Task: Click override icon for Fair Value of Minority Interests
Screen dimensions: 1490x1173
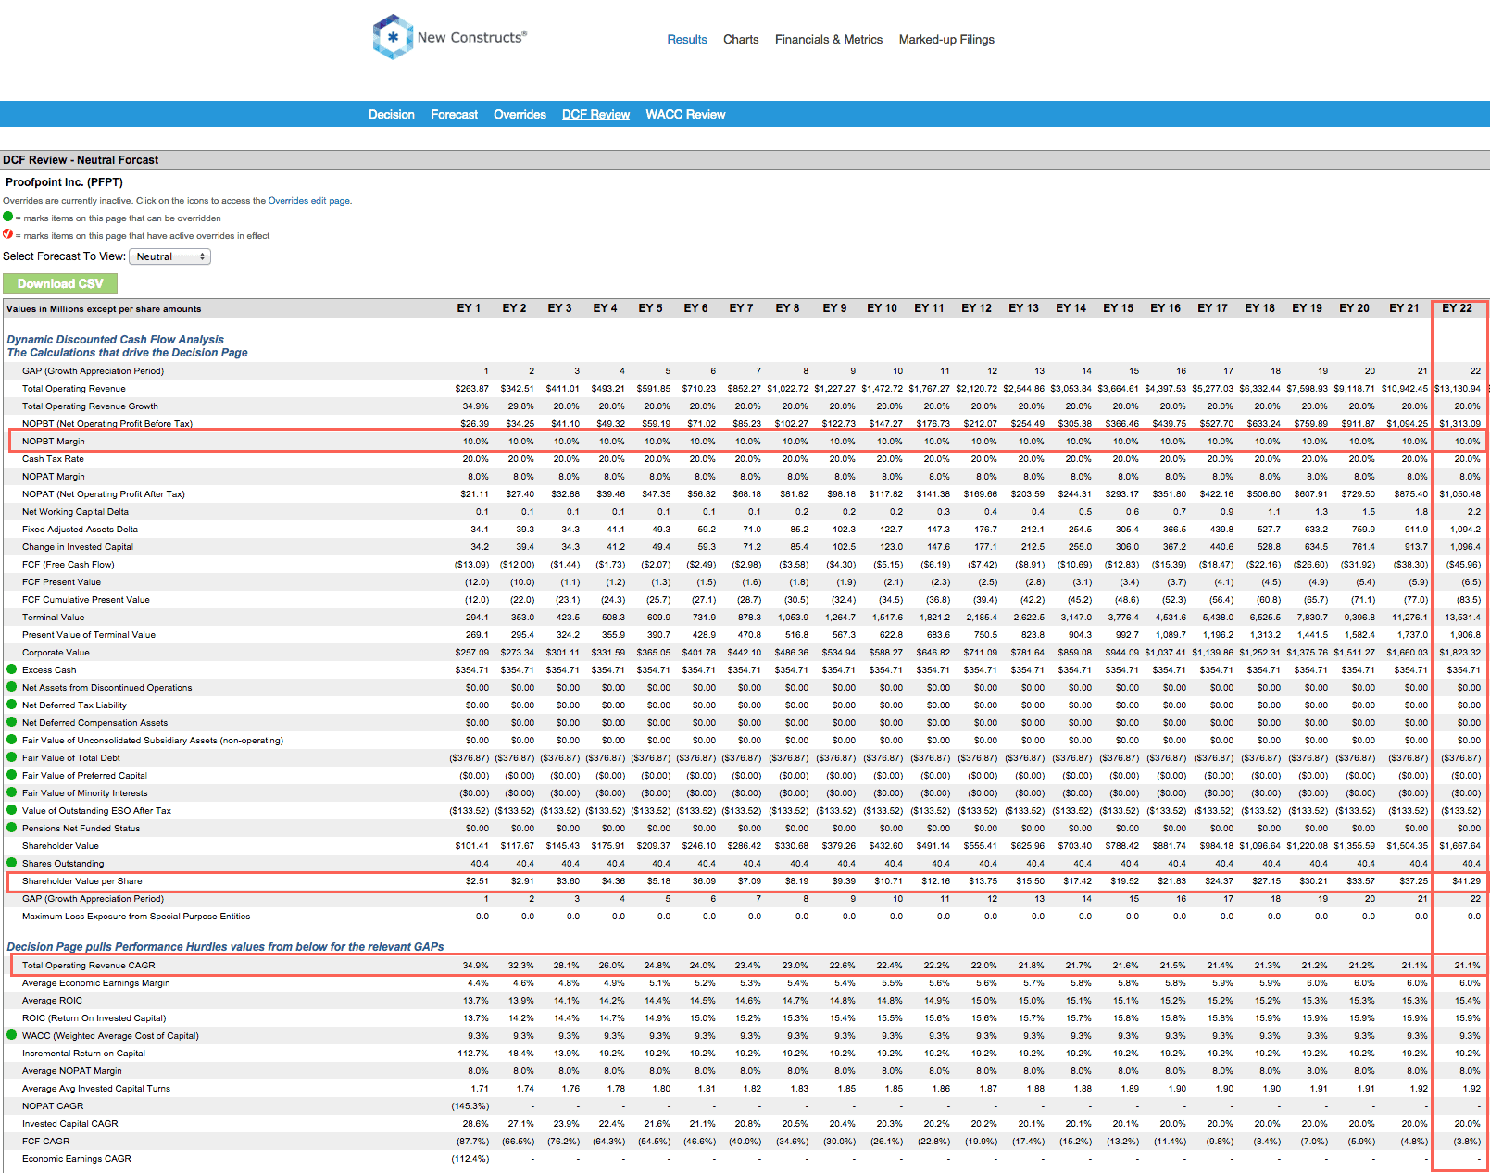Action: (12, 792)
